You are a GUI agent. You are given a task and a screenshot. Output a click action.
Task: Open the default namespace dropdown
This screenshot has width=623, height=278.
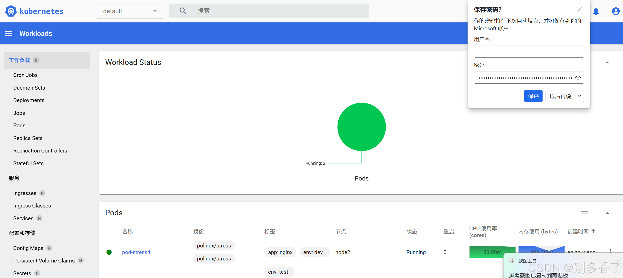coord(130,11)
